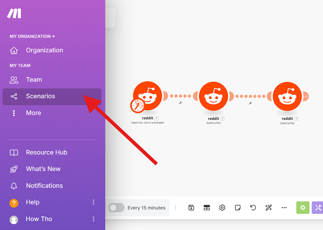Expand the My Organization dropdown
This screenshot has width=323, height=230.
click(32, 36)
